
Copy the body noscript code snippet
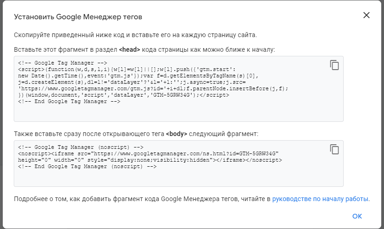pyautogui.click(x=335, y=149)
